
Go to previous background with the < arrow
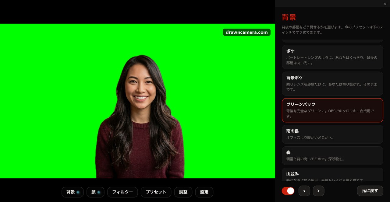tap(304, 191)
